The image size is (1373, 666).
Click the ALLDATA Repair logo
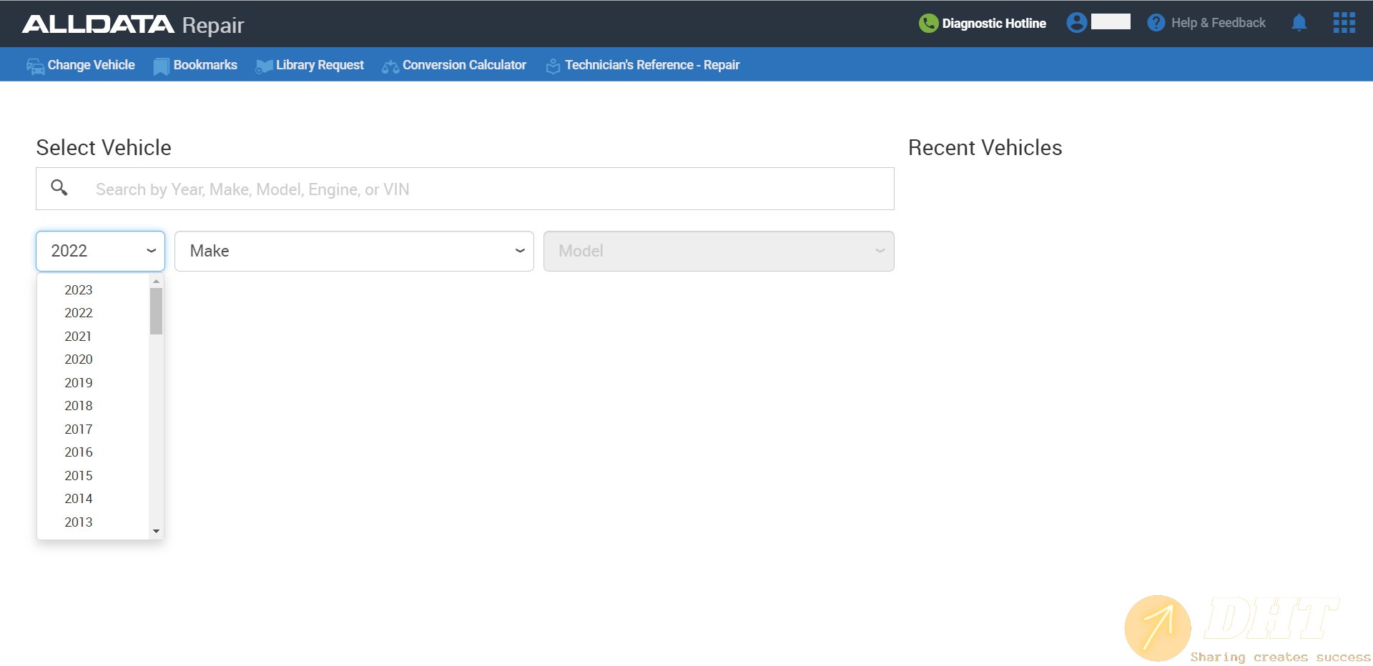(133, 24)
